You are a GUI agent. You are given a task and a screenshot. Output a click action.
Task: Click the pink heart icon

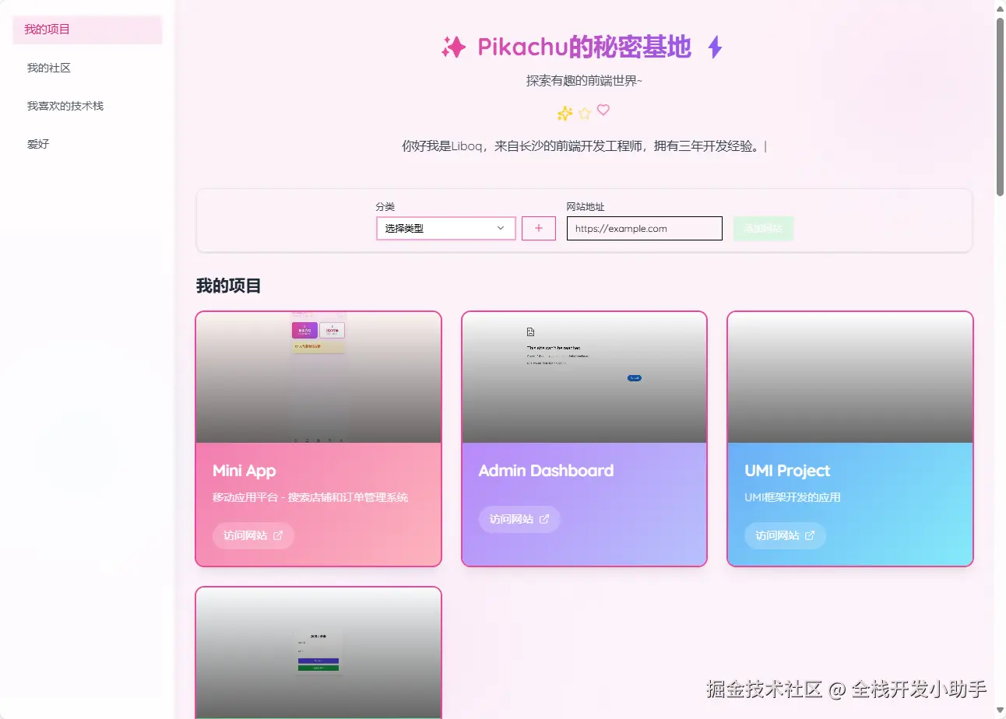(x=604, y=112)
